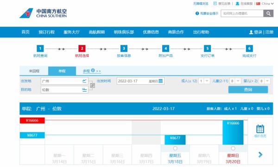Open the low-price calendar icon

(260, 129)
